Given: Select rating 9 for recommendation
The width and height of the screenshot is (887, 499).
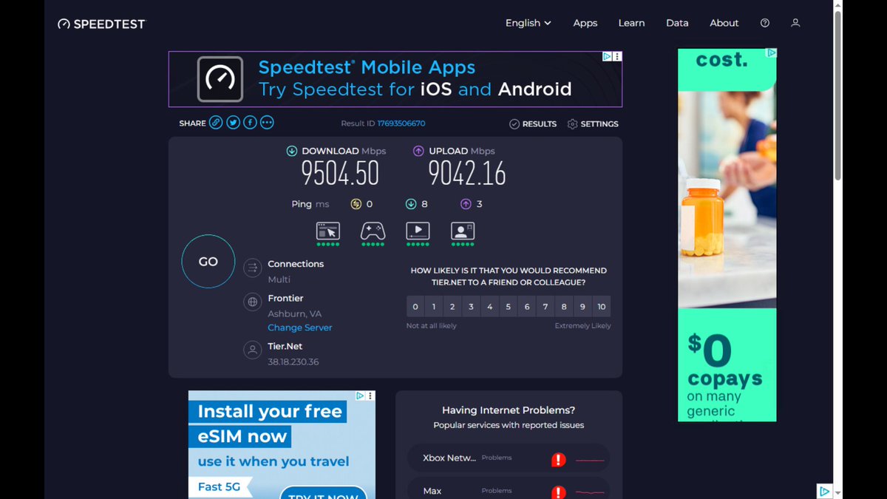Looking at the screenshot, I should coord(583,306).
